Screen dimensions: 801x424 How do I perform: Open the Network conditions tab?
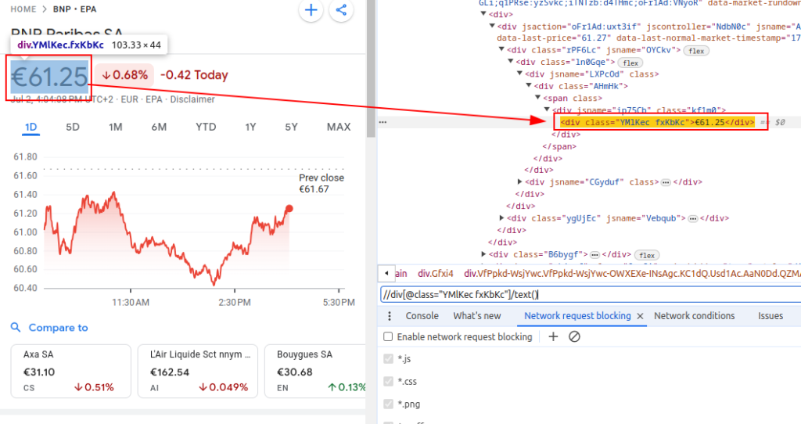[x=695, y=316]
